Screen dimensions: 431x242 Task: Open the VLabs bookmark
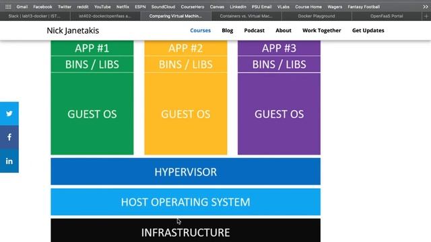283,7
